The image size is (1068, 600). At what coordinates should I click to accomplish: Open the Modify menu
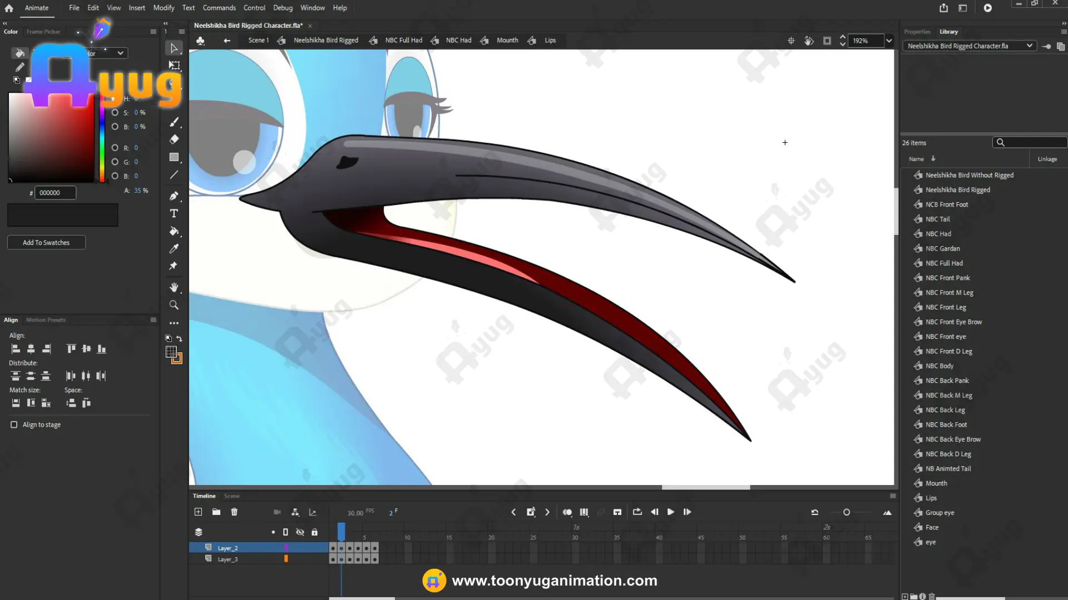point(164,8)
